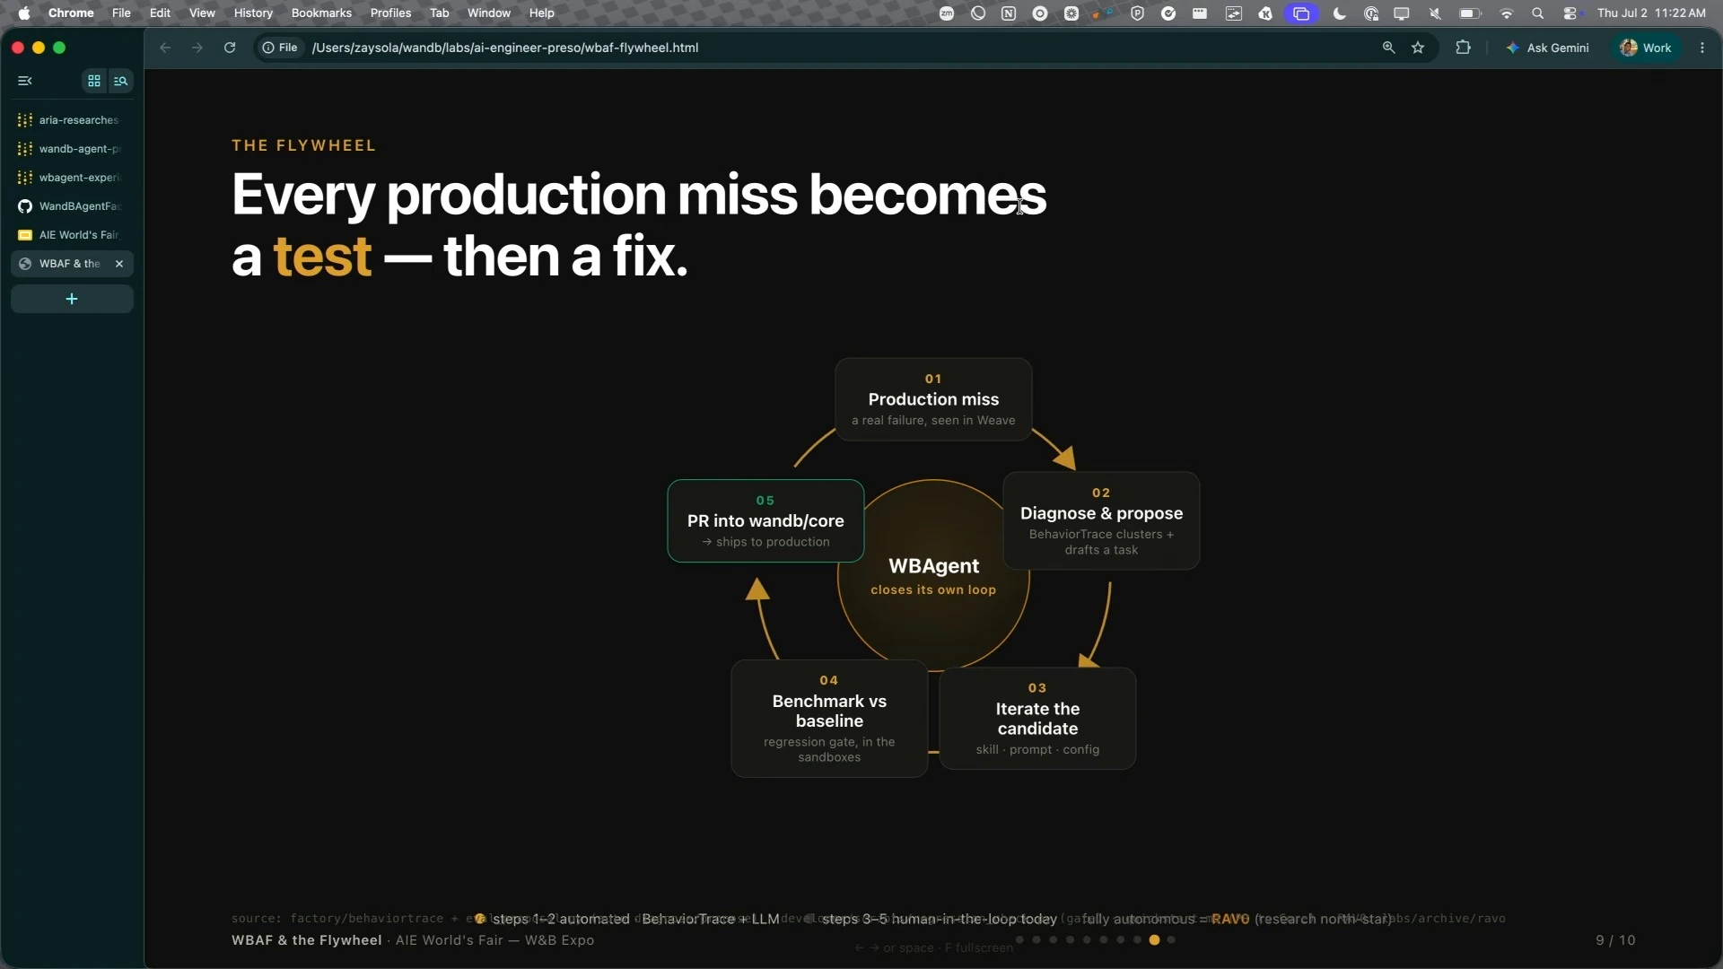Screen dimensions: 1723x969
Task: Open the Bookmarks menu
Action: (321, 13)
